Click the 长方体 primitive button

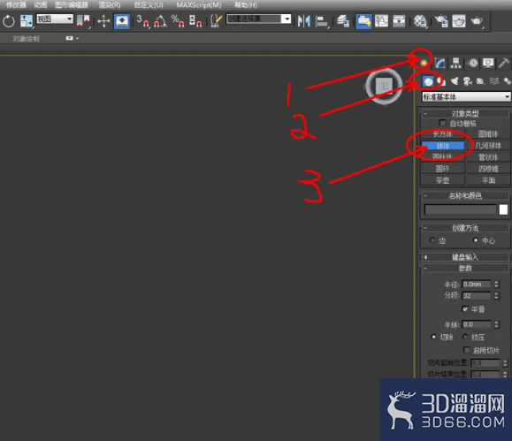tap(442, 134)
